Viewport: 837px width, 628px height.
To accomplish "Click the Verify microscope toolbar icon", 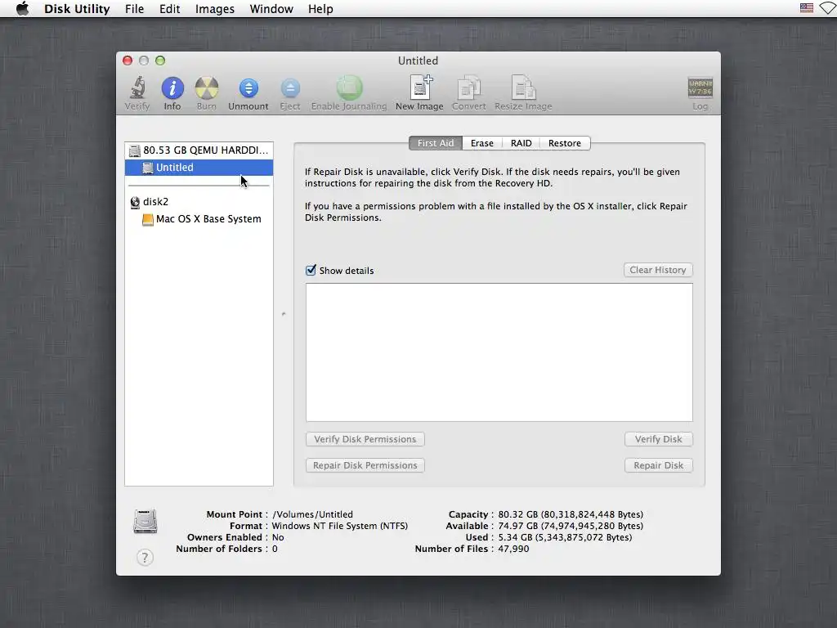I will (137, 88).
